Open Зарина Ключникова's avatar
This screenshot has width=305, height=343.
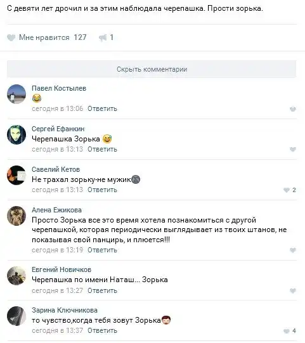point(16,316)
